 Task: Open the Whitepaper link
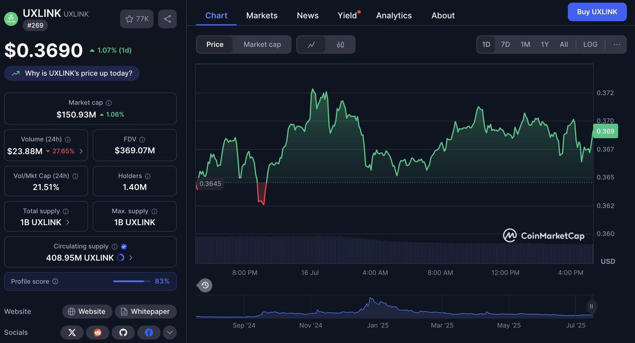146,311
